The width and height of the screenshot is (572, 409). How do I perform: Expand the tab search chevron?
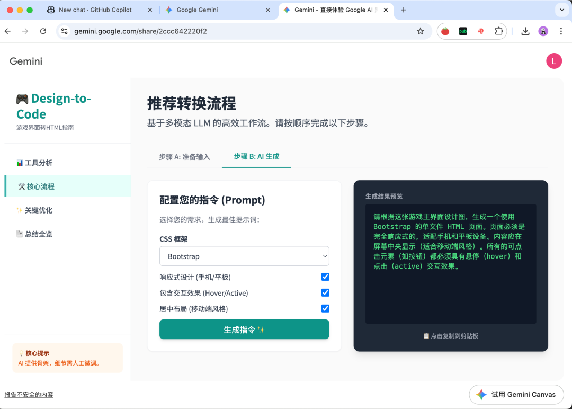tap(562, 10)
